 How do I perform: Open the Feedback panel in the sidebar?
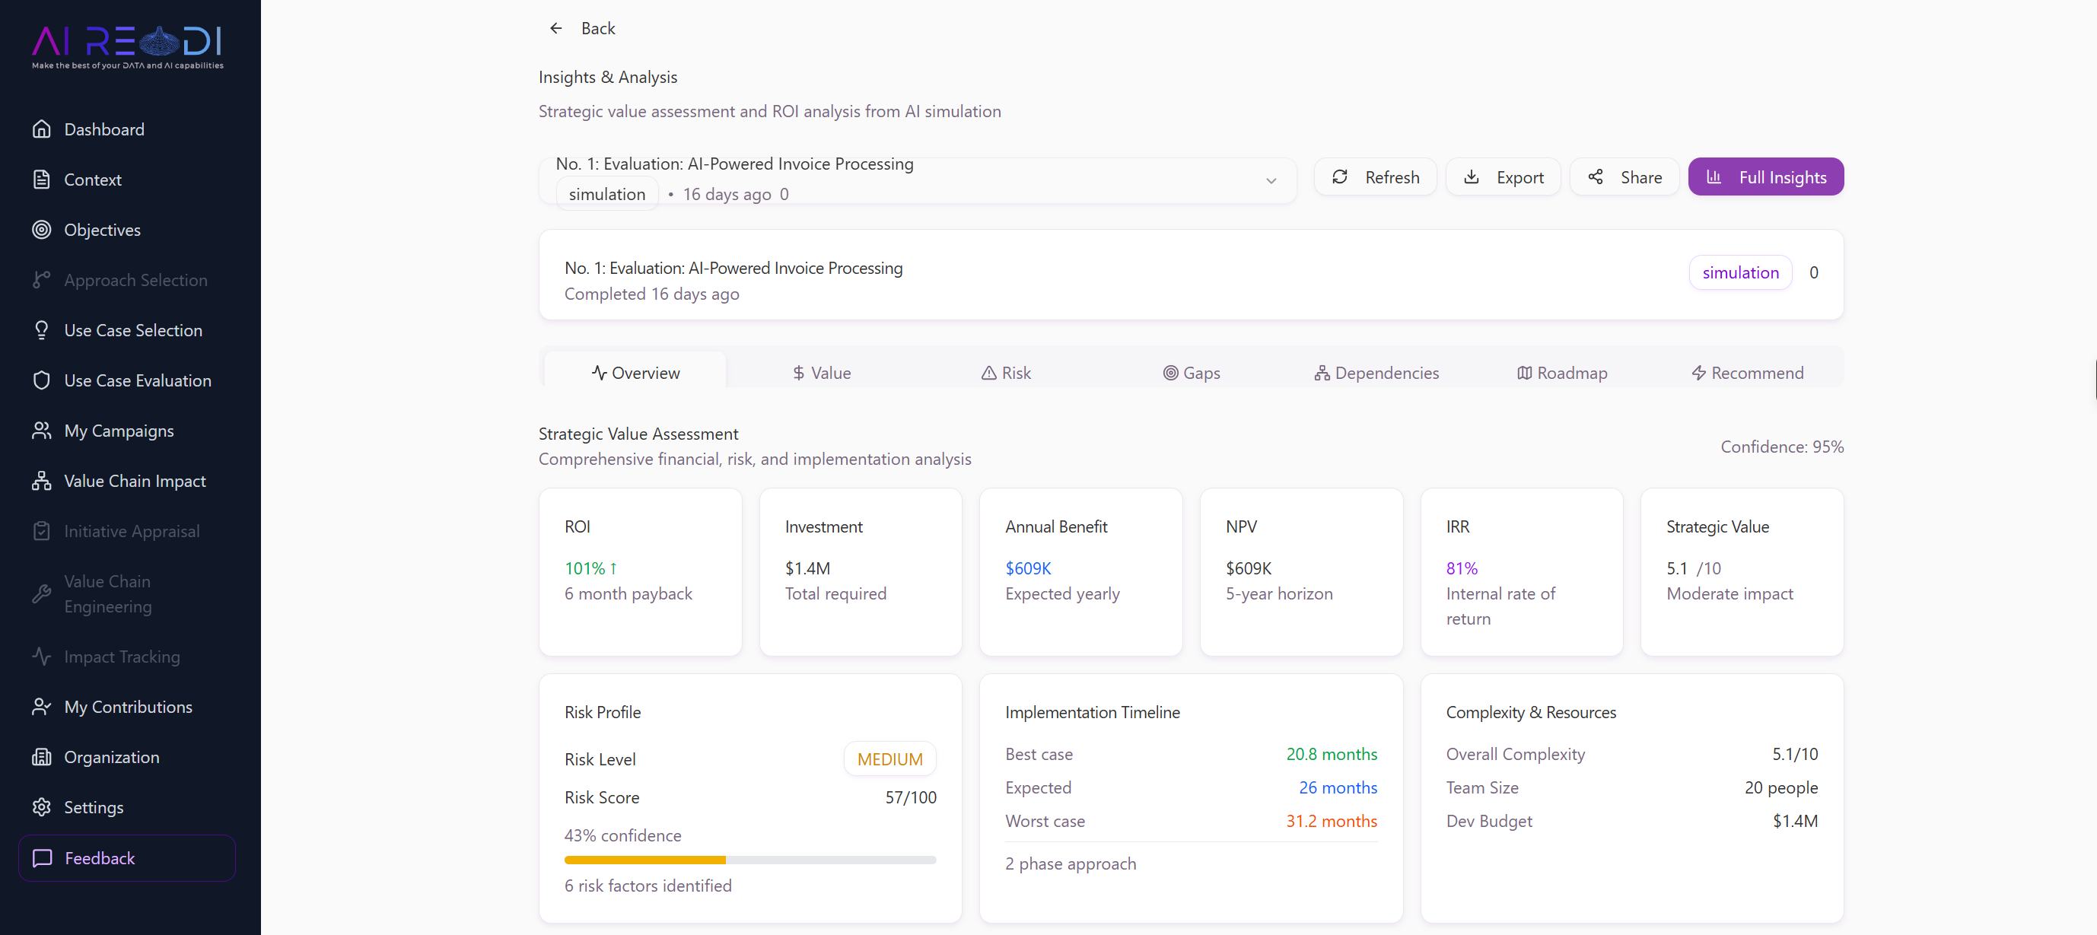click(x=127, y=857)
